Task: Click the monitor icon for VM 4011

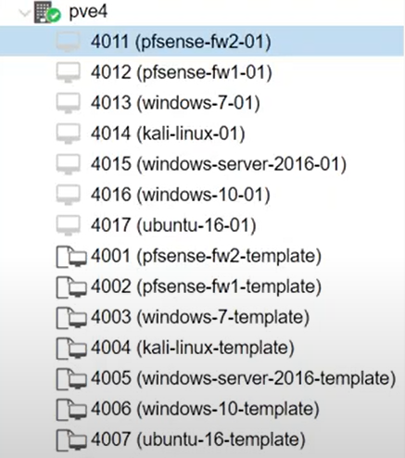Action: (x=69, y=42)
